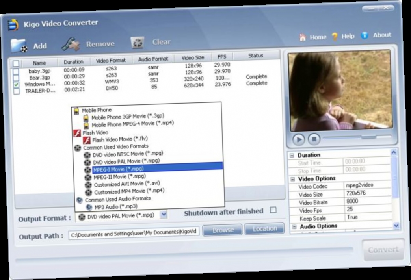The image size is (411, 280).
Task: Play the video preview
Action: [299, 139]
